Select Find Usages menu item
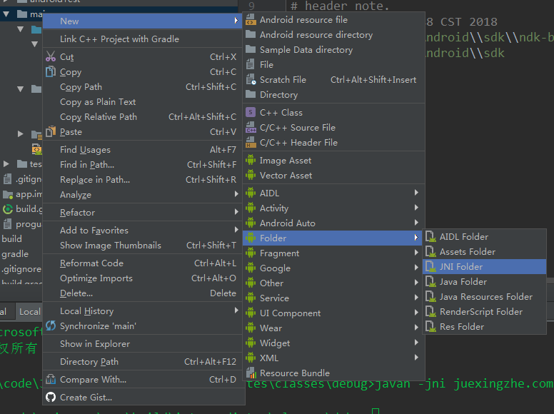554x414 pixels. pyautogui.click(x=142, y=150)
